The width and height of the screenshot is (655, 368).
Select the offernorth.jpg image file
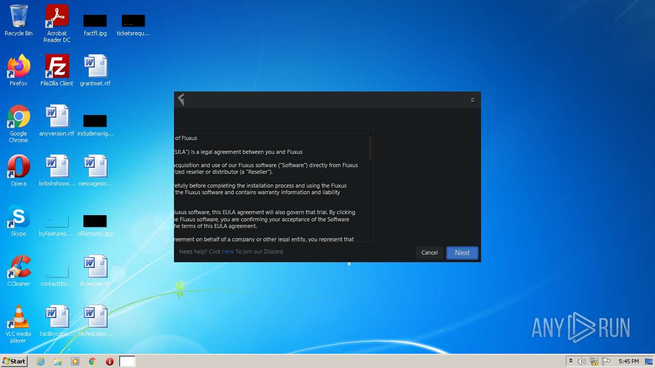(95, 225)
